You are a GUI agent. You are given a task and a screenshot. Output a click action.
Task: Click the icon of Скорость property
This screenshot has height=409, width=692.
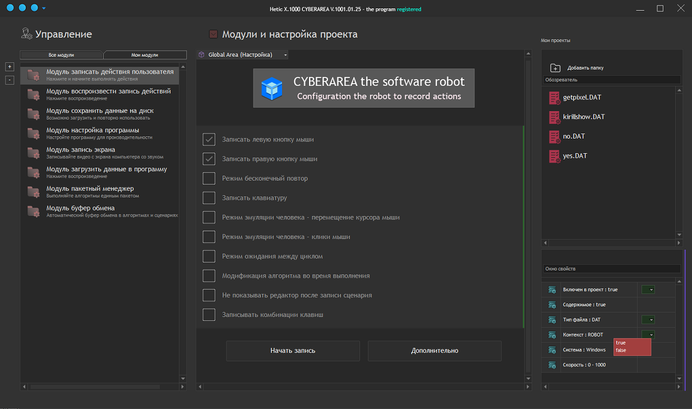click(x=552, y=365)
